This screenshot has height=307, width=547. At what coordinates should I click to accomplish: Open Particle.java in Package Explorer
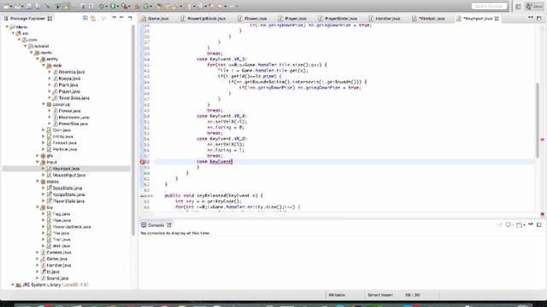[x=65, y=149]
